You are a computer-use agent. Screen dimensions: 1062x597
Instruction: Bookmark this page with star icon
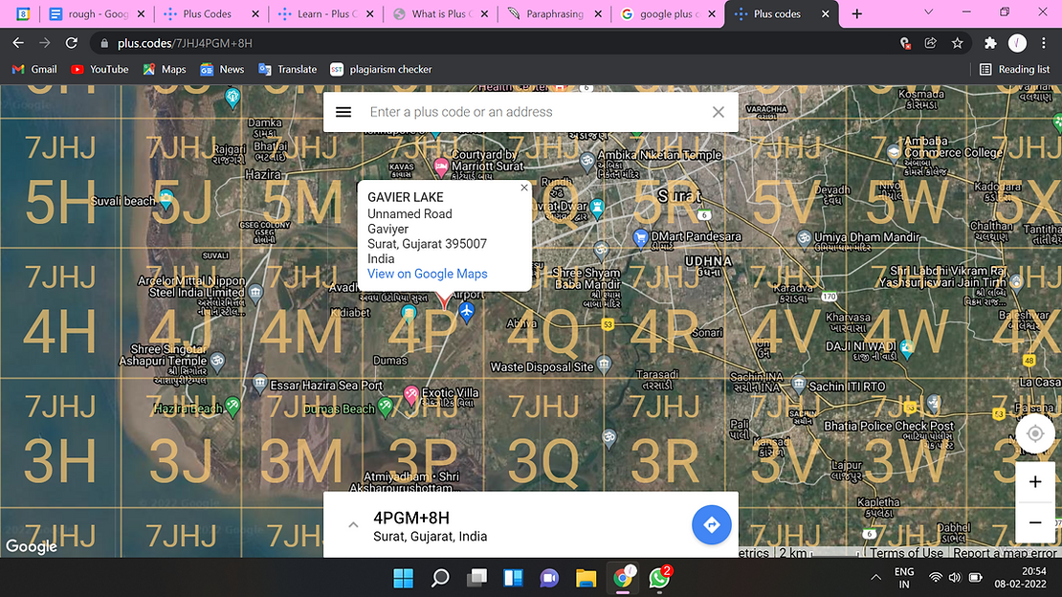coord(957,43)
